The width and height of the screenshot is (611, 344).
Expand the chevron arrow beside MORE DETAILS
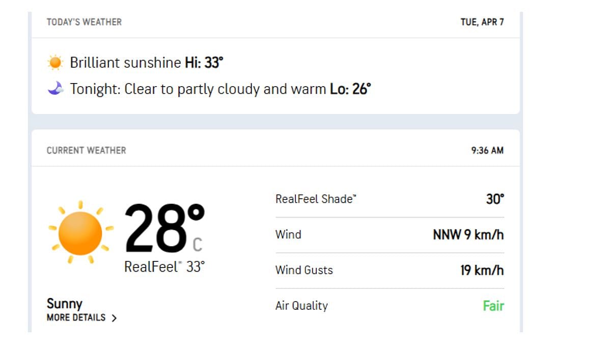pos(114,318)
